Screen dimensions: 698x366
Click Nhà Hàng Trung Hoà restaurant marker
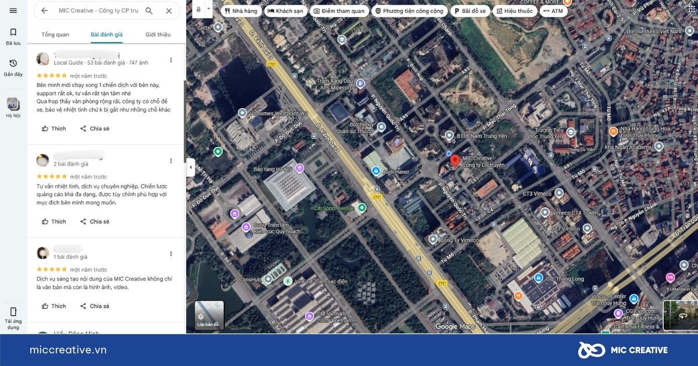click(612, 132)
